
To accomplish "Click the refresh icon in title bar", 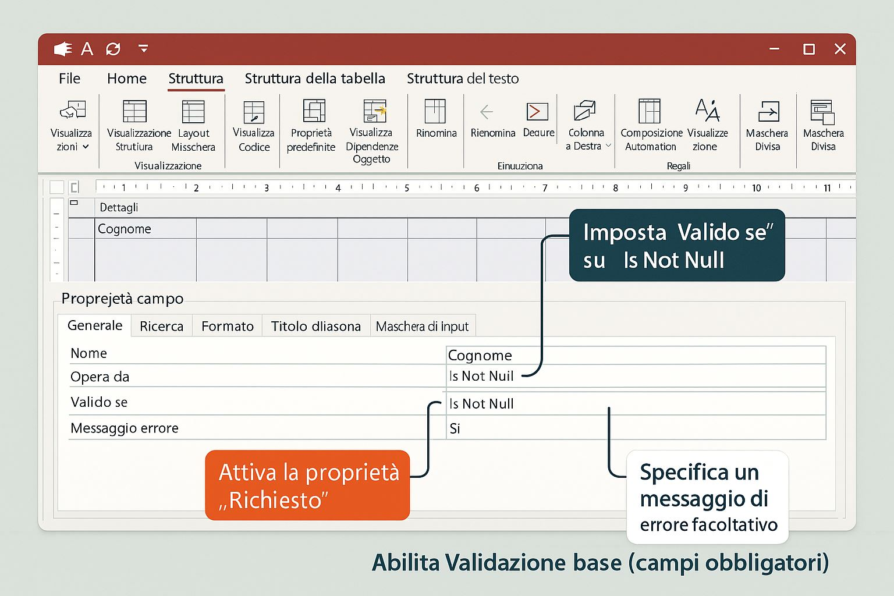I will coord(113,49).
